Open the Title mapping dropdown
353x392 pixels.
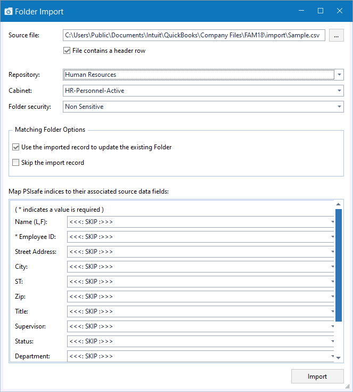pos(201,311)
